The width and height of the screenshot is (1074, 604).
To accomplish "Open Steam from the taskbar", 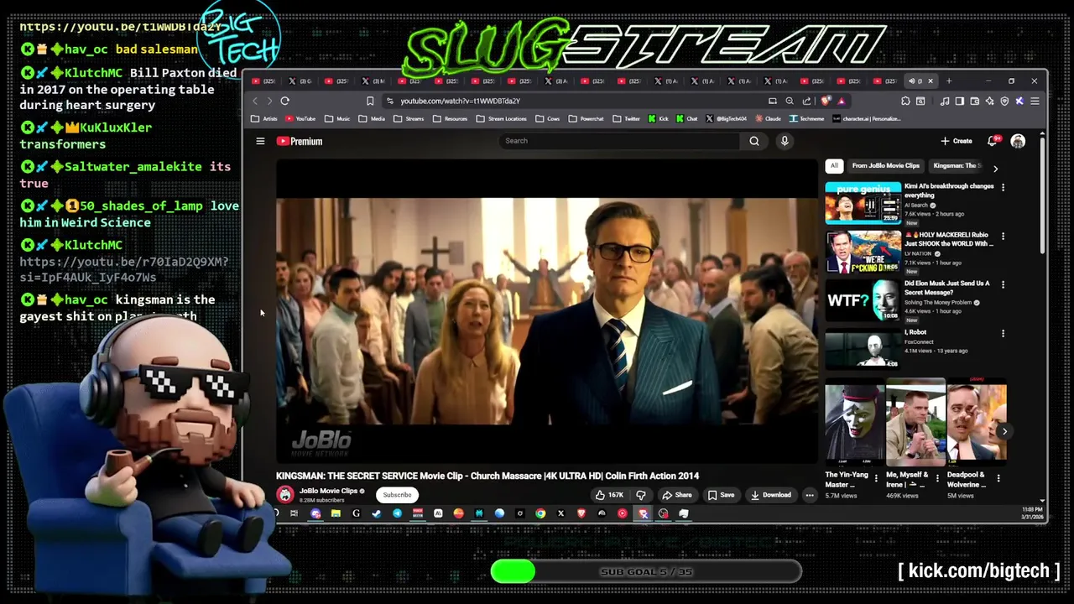I will tap(376, 513).
